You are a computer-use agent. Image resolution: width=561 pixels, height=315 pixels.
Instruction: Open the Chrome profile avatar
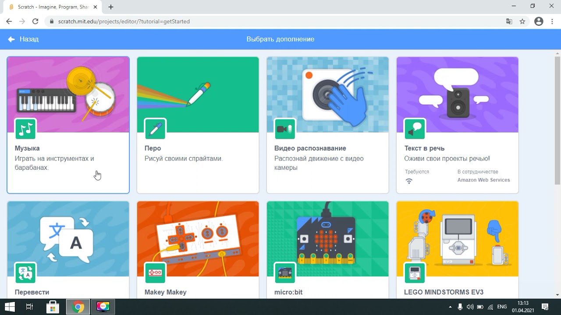pyautogui.click(x=539, y=21)
